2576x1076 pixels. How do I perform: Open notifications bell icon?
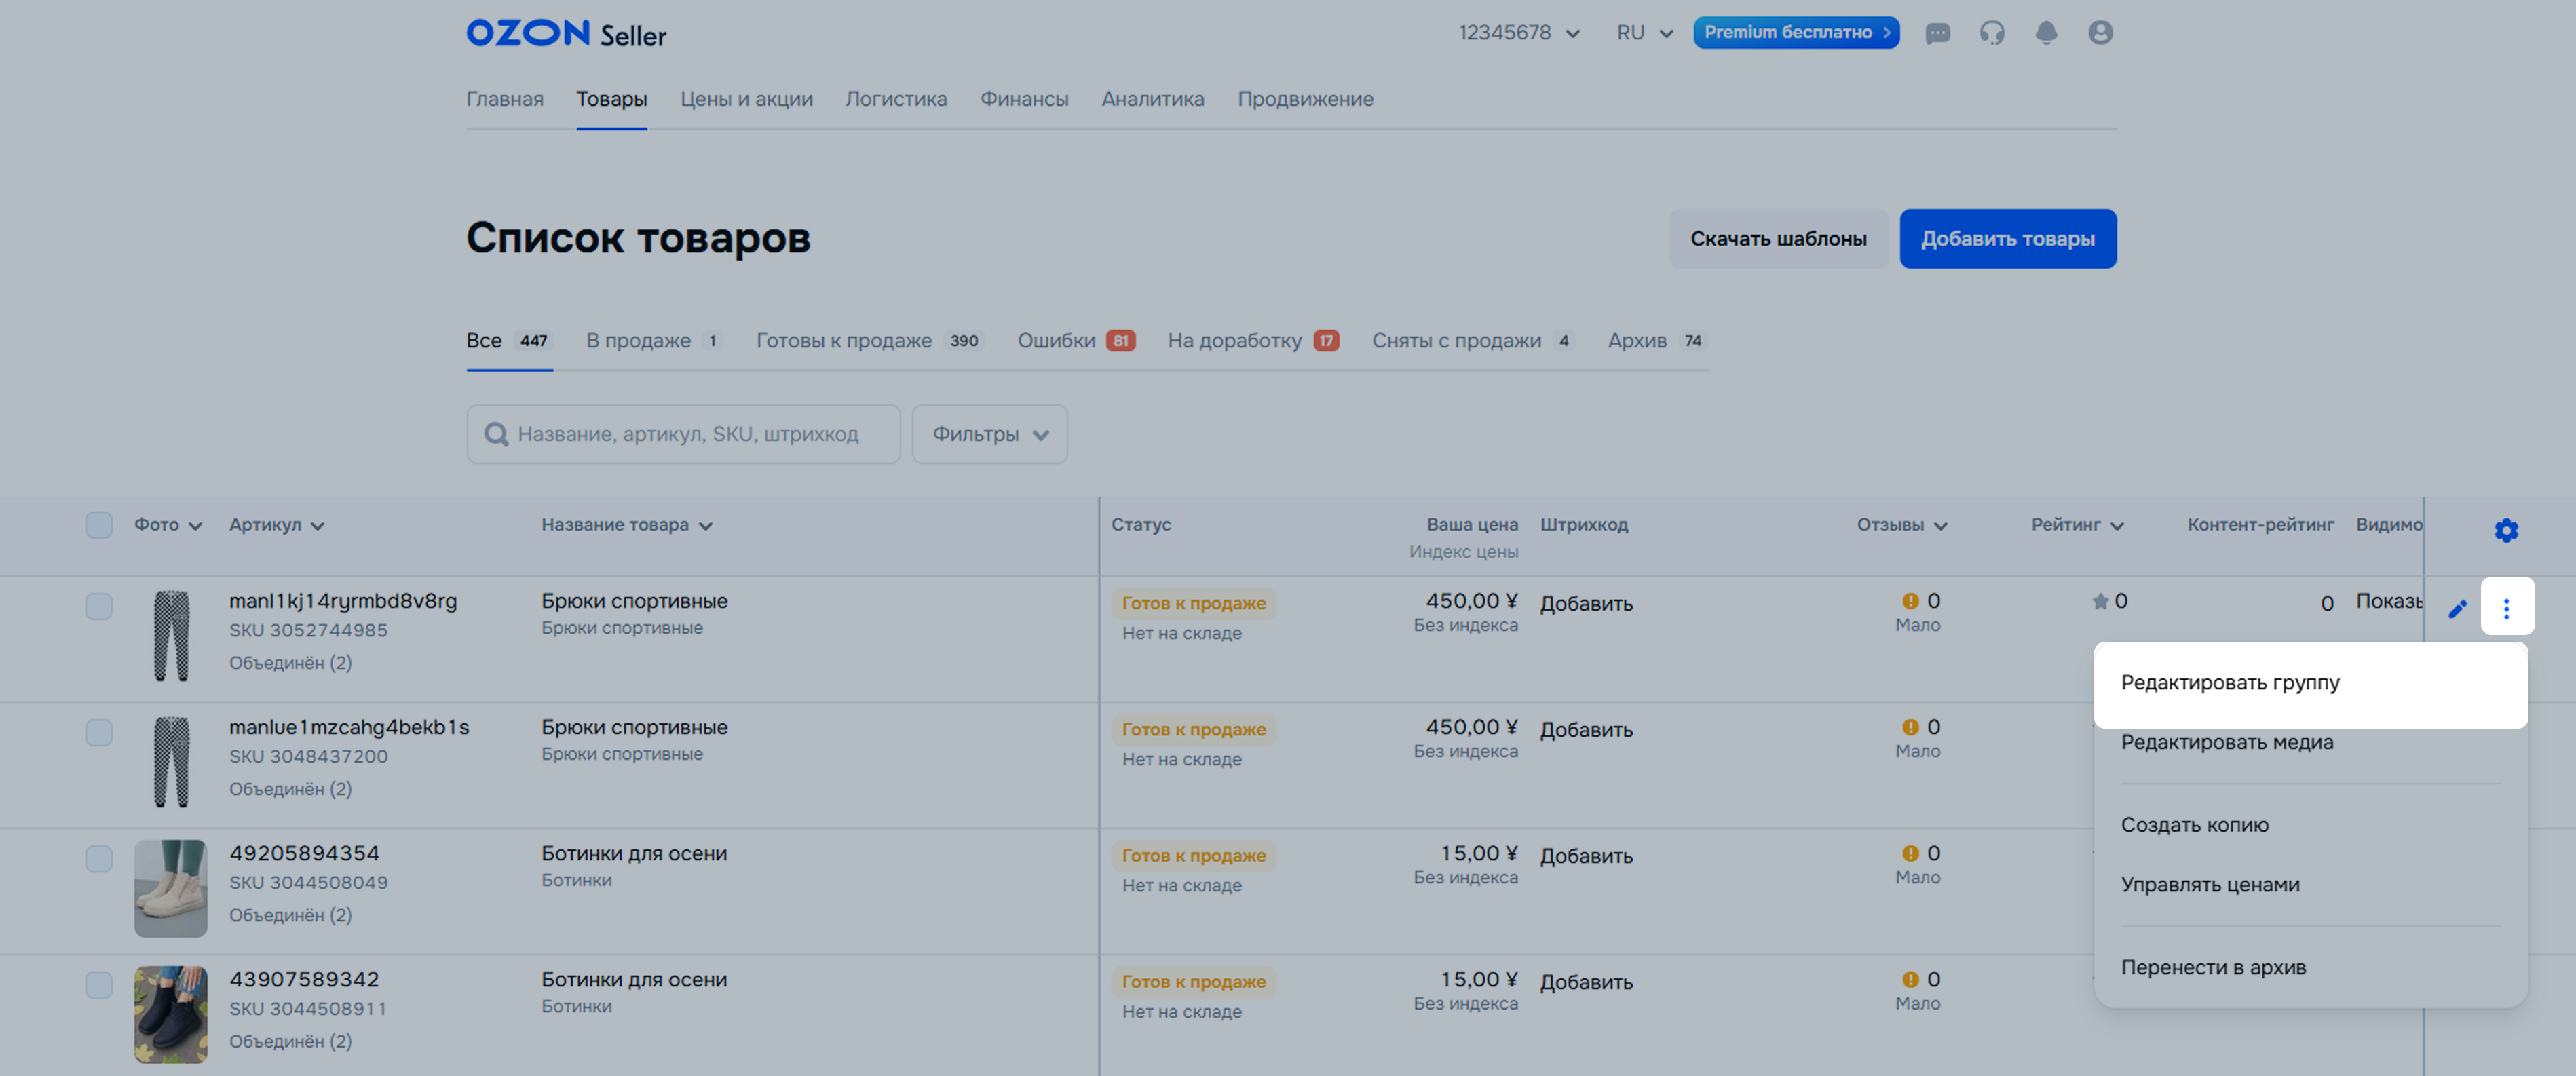[2046, 33]
